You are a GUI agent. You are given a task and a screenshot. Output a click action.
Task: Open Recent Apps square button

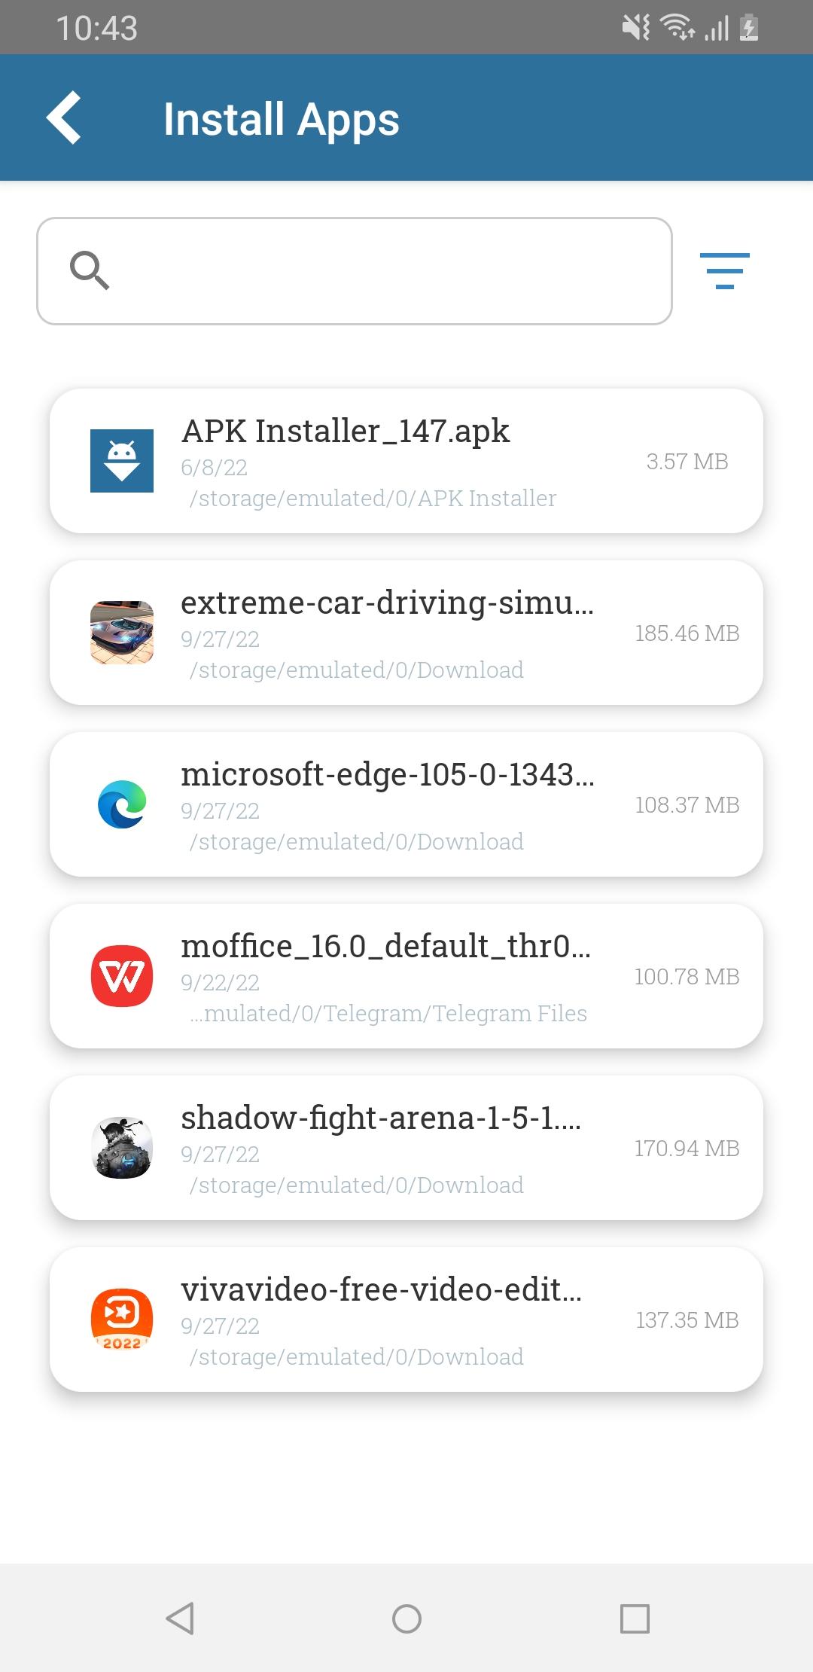pyautogui.click(x=634, y=1618)
